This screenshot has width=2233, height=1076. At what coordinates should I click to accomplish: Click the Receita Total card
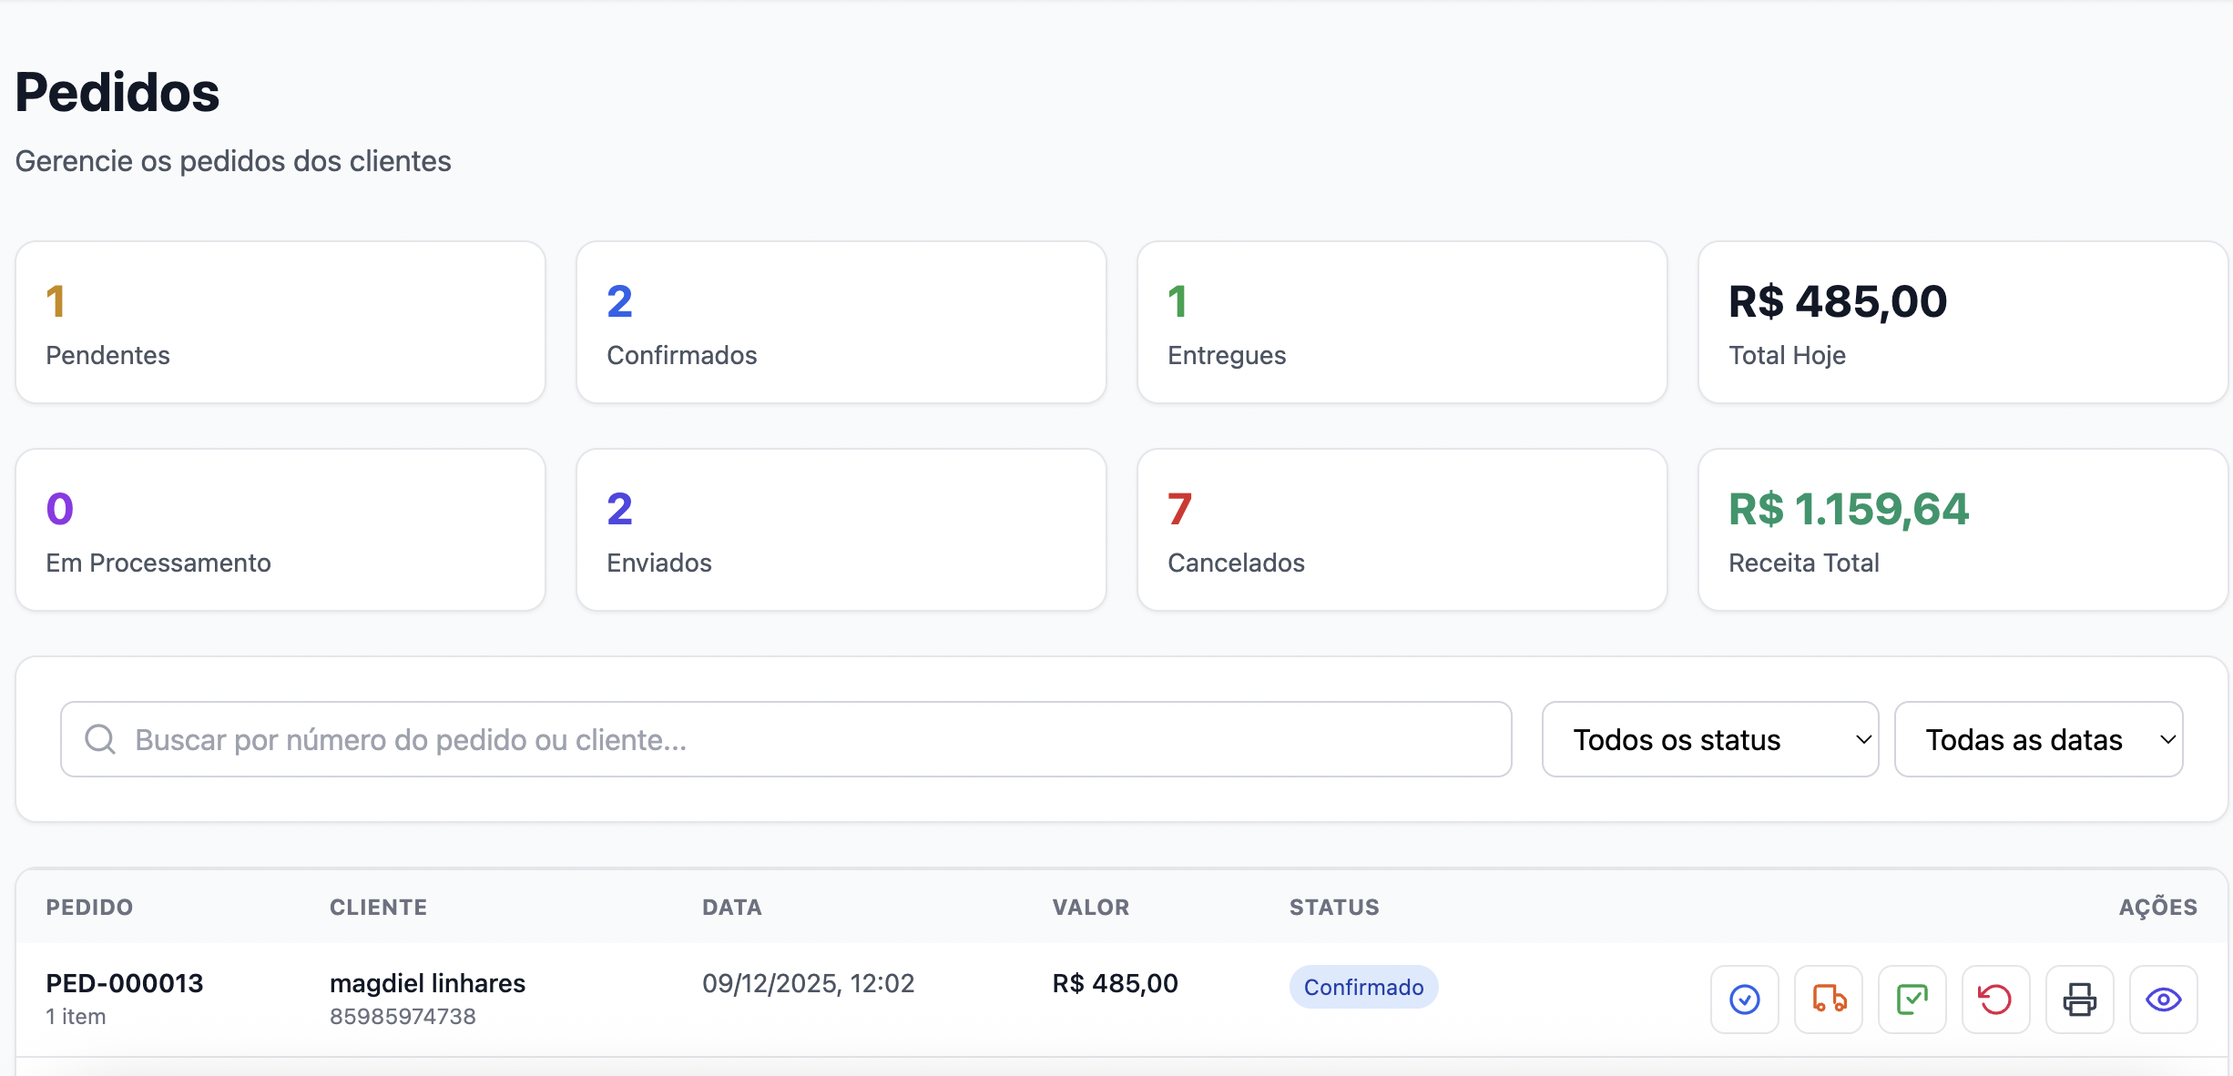point(1963,530)
